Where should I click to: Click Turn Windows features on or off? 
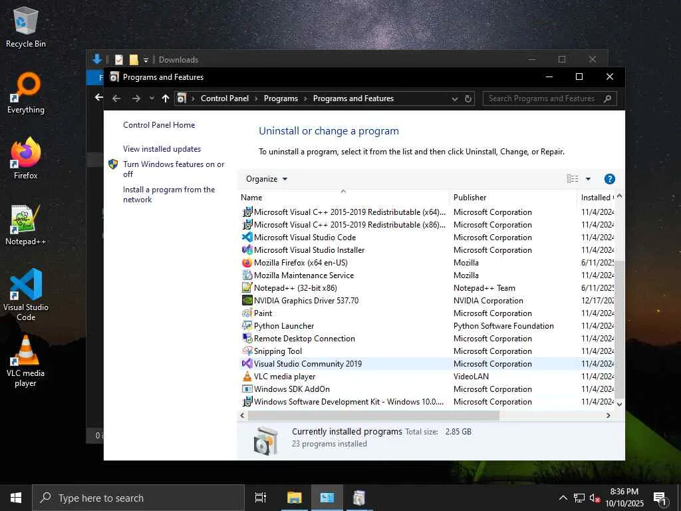click(174, 169)
